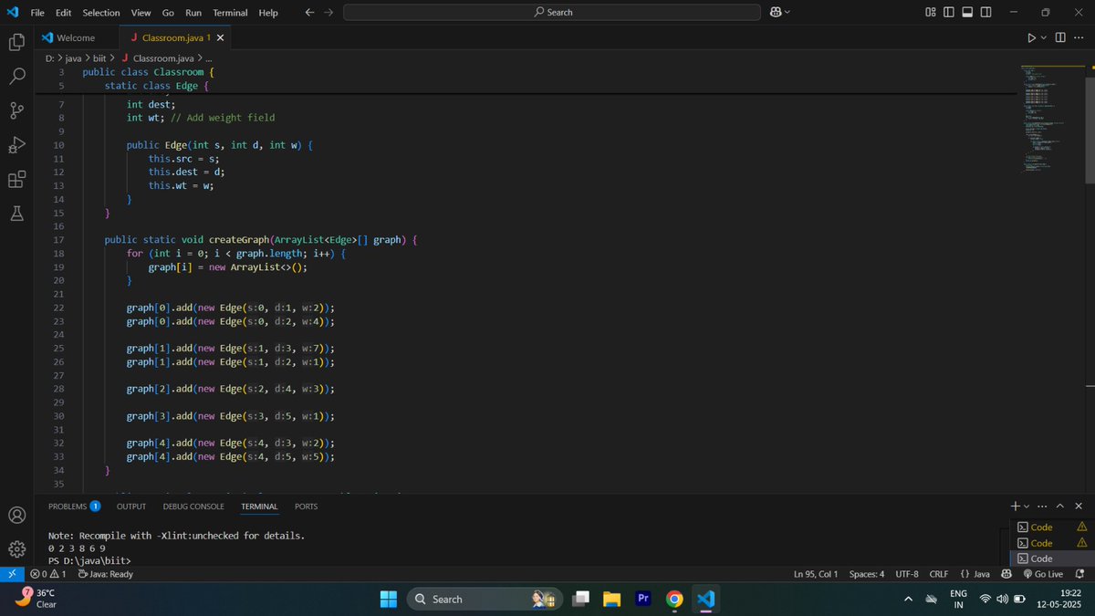This screenshot has width=1095, height=616.
Task: Open Google Chrome from the taskbar
Action: coord(674,599)
